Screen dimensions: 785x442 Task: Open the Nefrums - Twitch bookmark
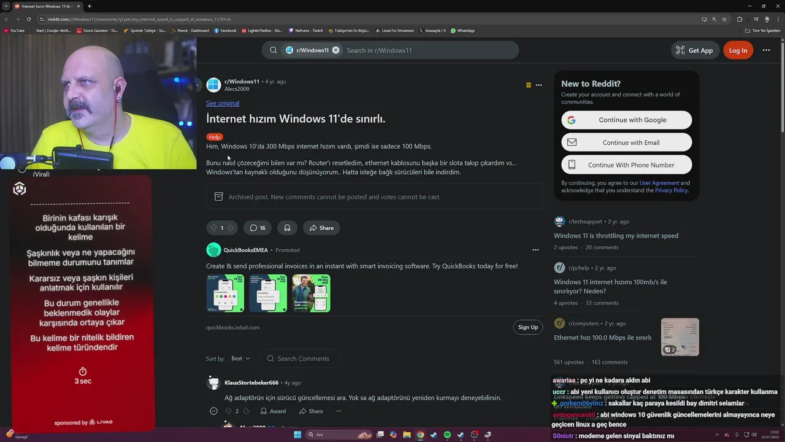(305, 30)
